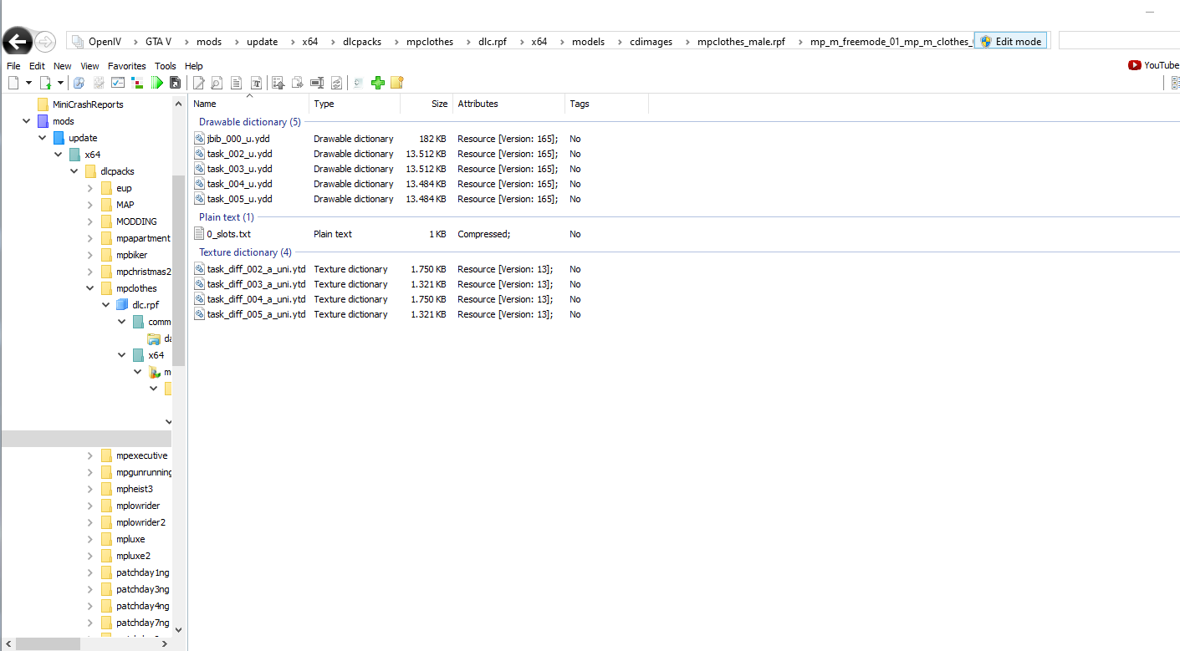Click the green play arrow toolbar icon
The width and height of the screenshot is (1180, 651).
point(156,82)
